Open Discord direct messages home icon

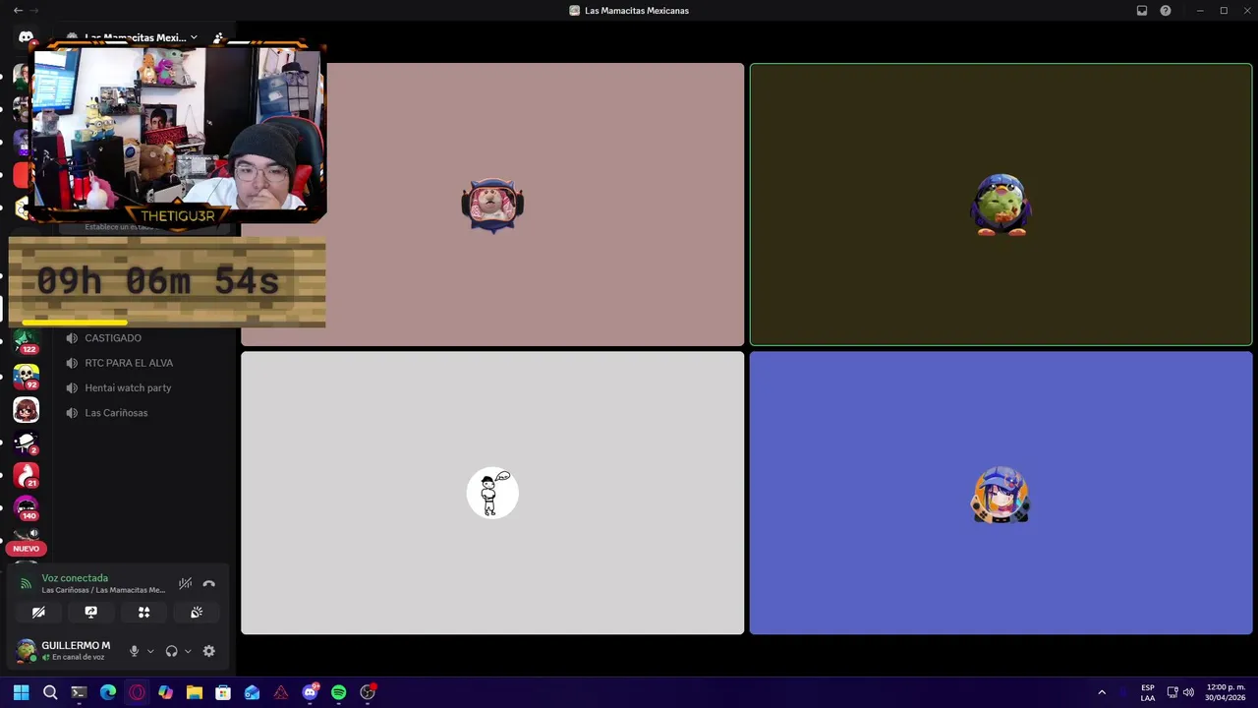[26, 37]
